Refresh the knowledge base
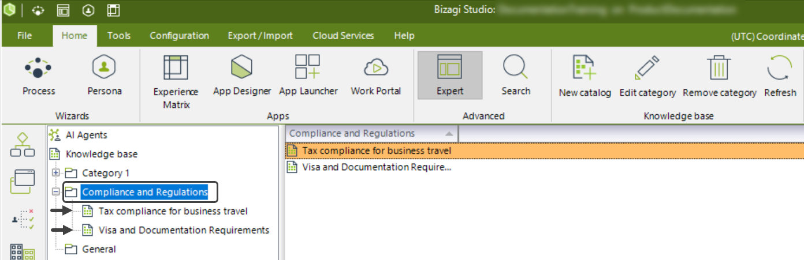804x260 pixels. click(x=780, y=77)
